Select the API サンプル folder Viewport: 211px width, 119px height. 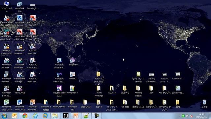(x=165, y=90)
